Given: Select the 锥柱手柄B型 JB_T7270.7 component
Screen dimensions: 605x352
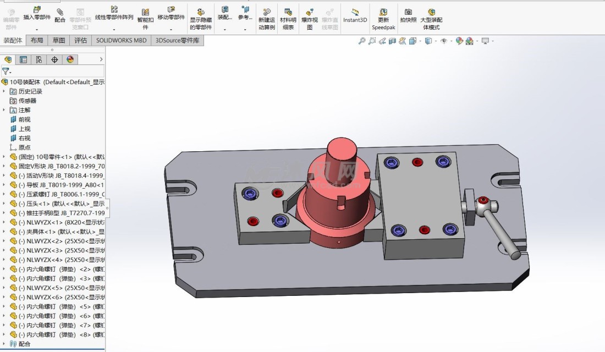Looking at the screenshot, I should click(57, 213).
